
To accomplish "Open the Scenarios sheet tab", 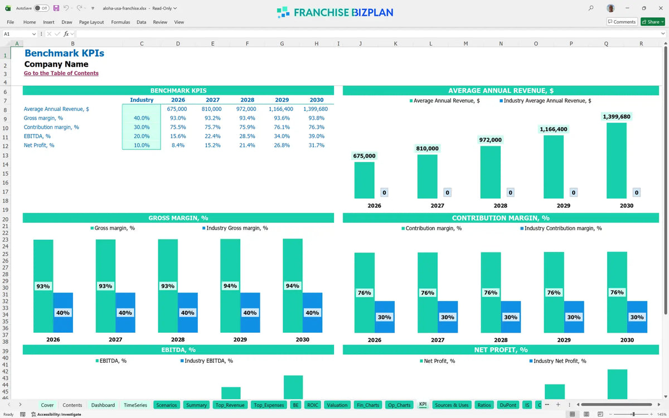I will 167,405.
